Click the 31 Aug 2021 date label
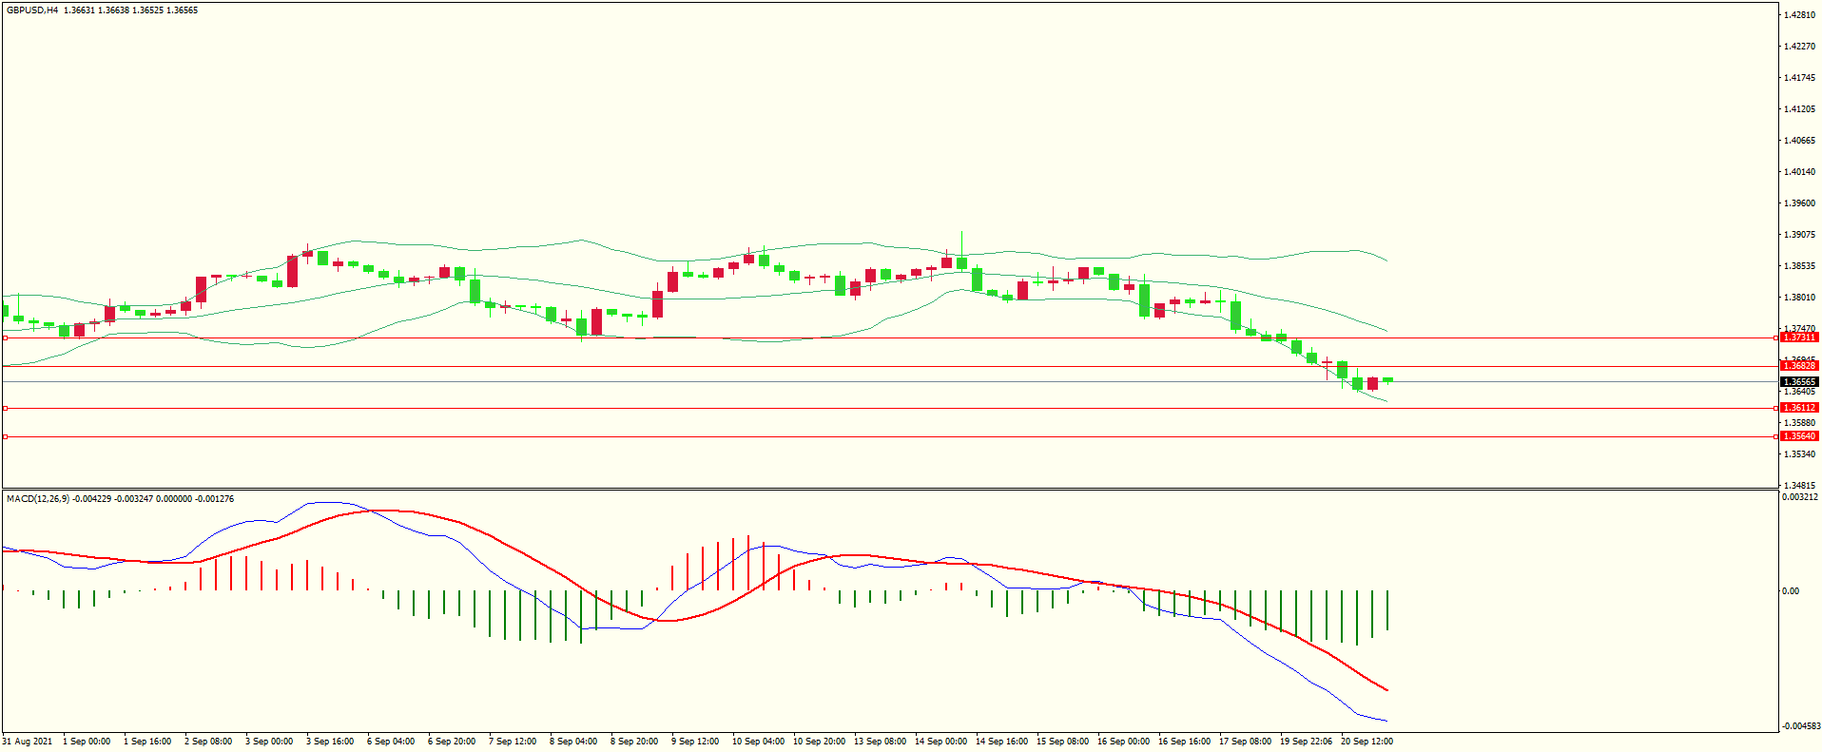Viewport: 1822px width, 752px height. 28,742
